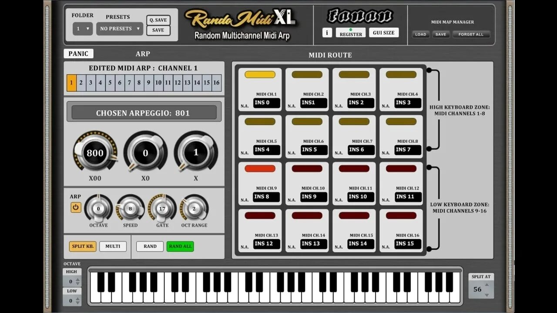Open the INS 2 instrument selector
The image size is (557, 313).
(361, 103)
